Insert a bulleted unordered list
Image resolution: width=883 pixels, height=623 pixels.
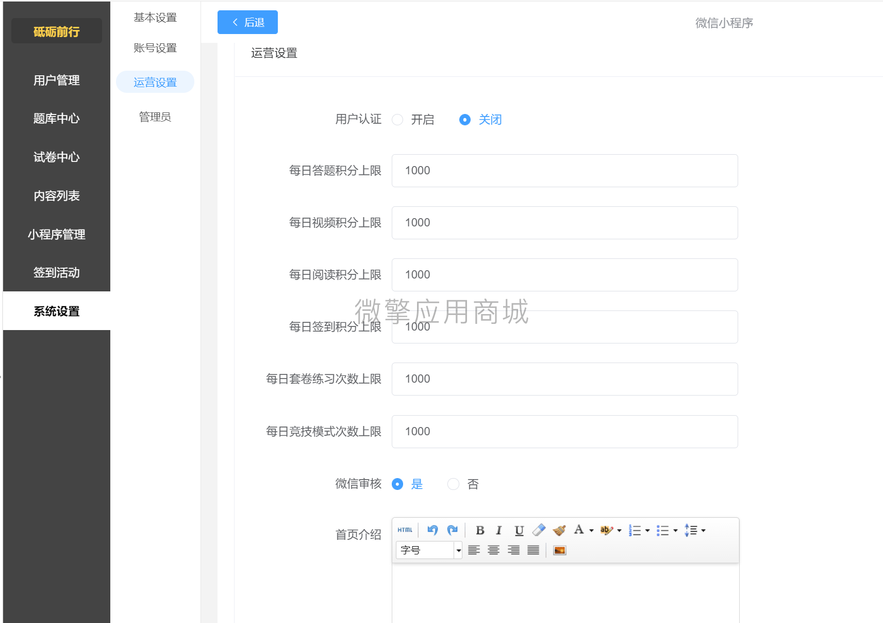pyautogui.click(x=662, y=530)
